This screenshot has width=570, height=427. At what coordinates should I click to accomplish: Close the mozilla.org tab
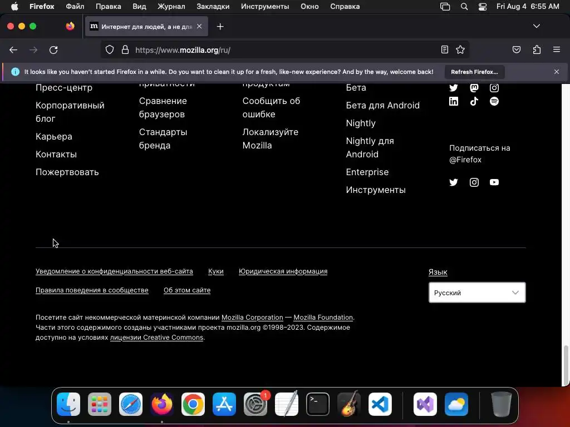pos(199,26)
